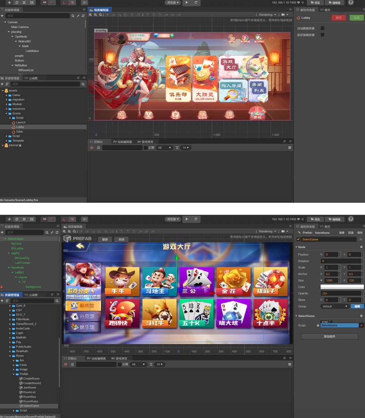Viewport: 365px width, 418px height.
Task: Click the 添加组件 button
Action: point(329,336)
